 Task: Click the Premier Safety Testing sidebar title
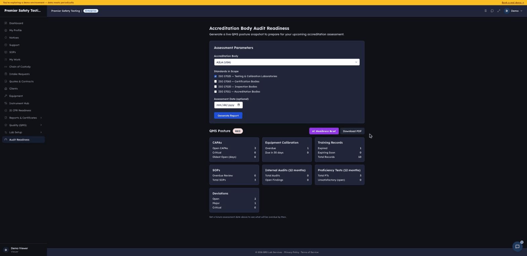pos(23,11)
